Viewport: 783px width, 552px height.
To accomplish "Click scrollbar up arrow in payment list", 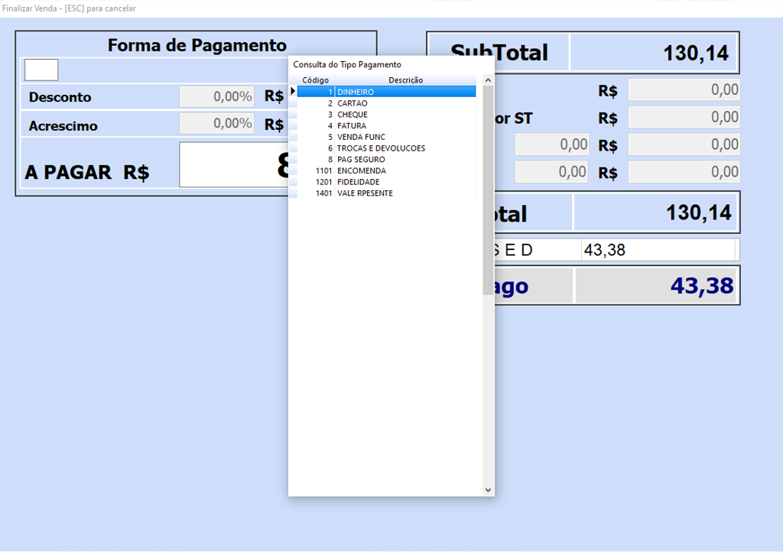I will tap(488, 80).
